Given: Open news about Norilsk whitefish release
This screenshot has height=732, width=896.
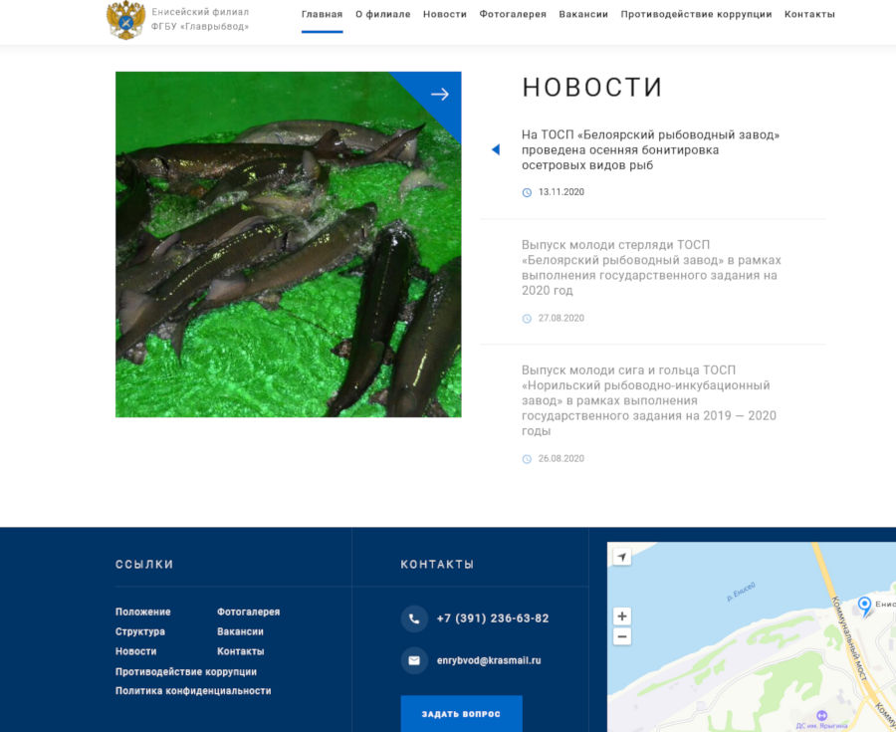Looking at the screenshot, I should pos(648,400).
